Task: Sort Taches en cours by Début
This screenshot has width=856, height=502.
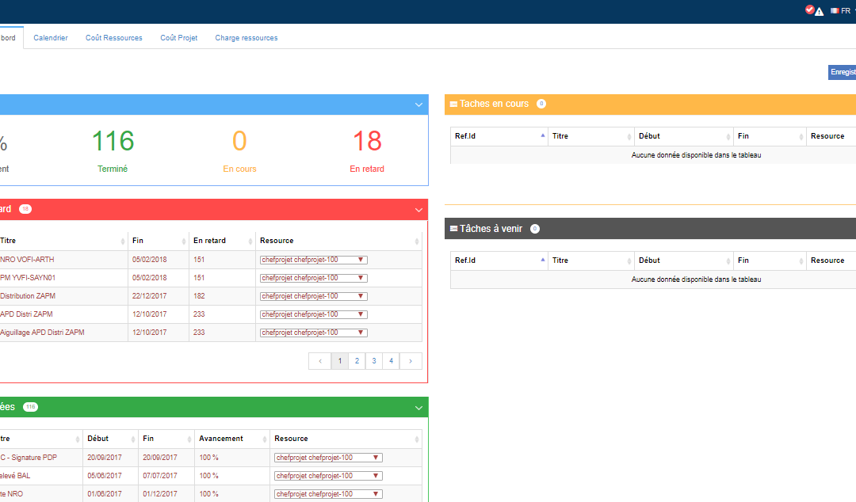Action: (684, 136)
